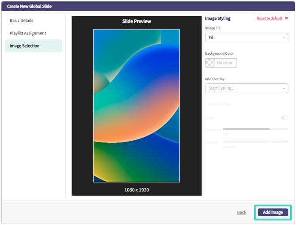296x225 pixels.
Task: Switch to the Playlist Assignment step
Action: tap(28, 33)
